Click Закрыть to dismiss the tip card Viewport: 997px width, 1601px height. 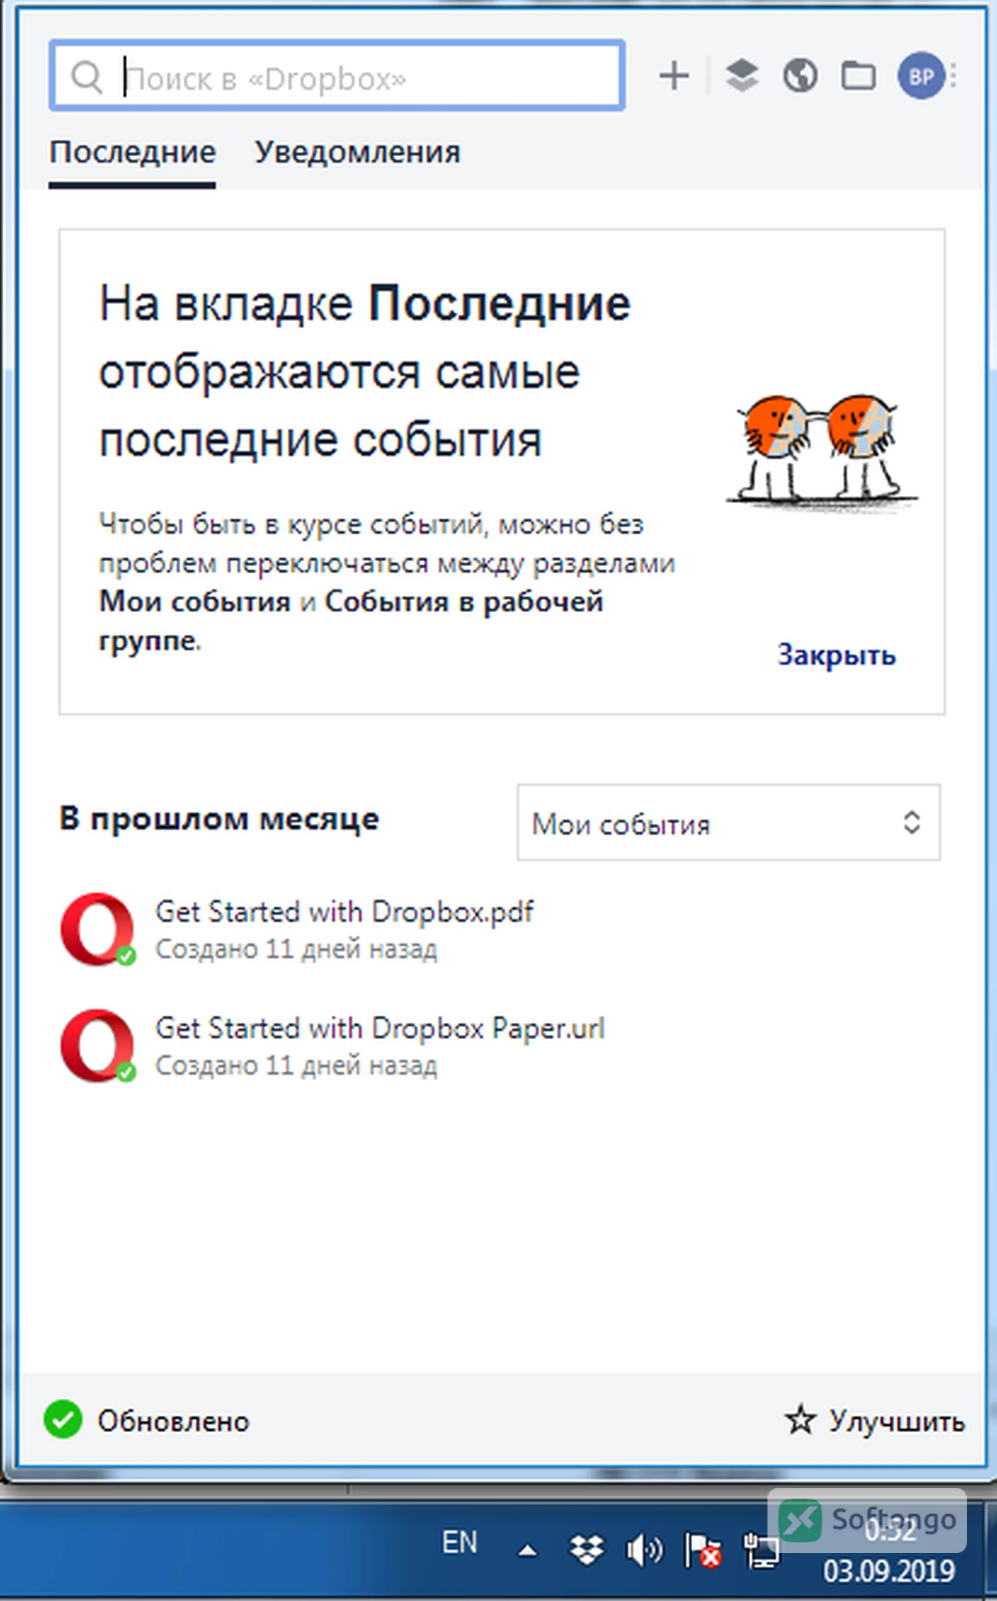(x=836, y=655)
